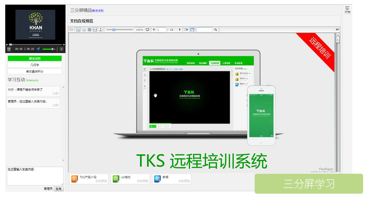Select the 几何学 course tab
This screenshot has height=208, width=367.
(x=35, y=65)
